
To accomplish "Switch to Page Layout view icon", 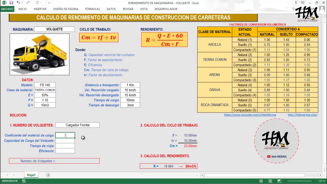I will click(x=270, y=181).
